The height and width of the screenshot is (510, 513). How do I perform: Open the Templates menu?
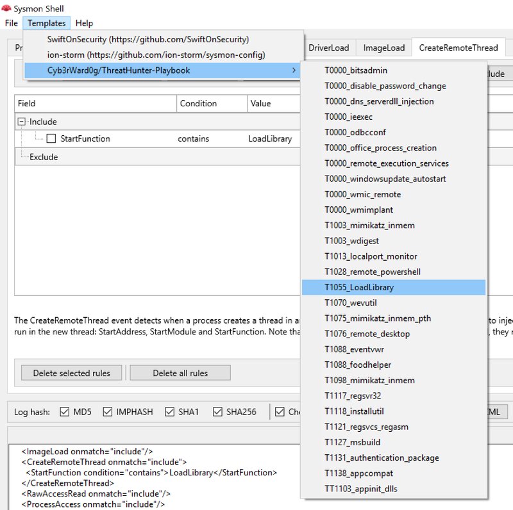pyautogui.click(x=47, y=22)
